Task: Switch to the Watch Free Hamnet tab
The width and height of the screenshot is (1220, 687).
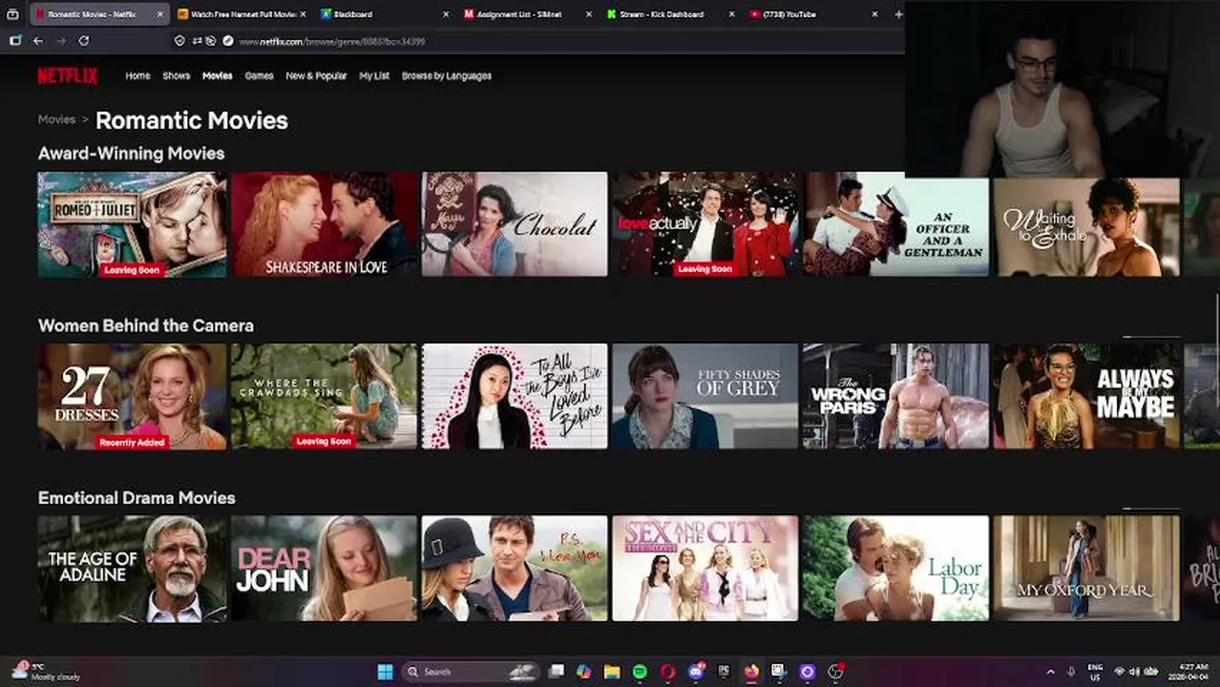Action: [x=242, y=14]
